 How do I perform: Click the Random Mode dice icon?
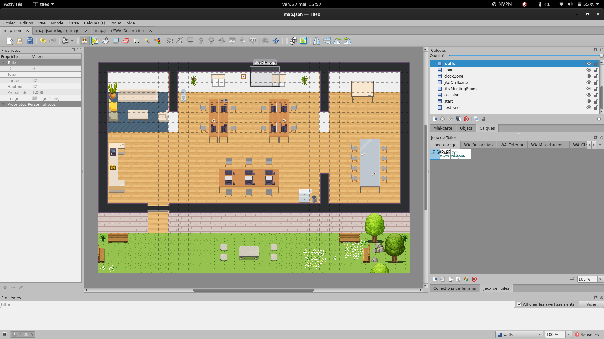293,41
